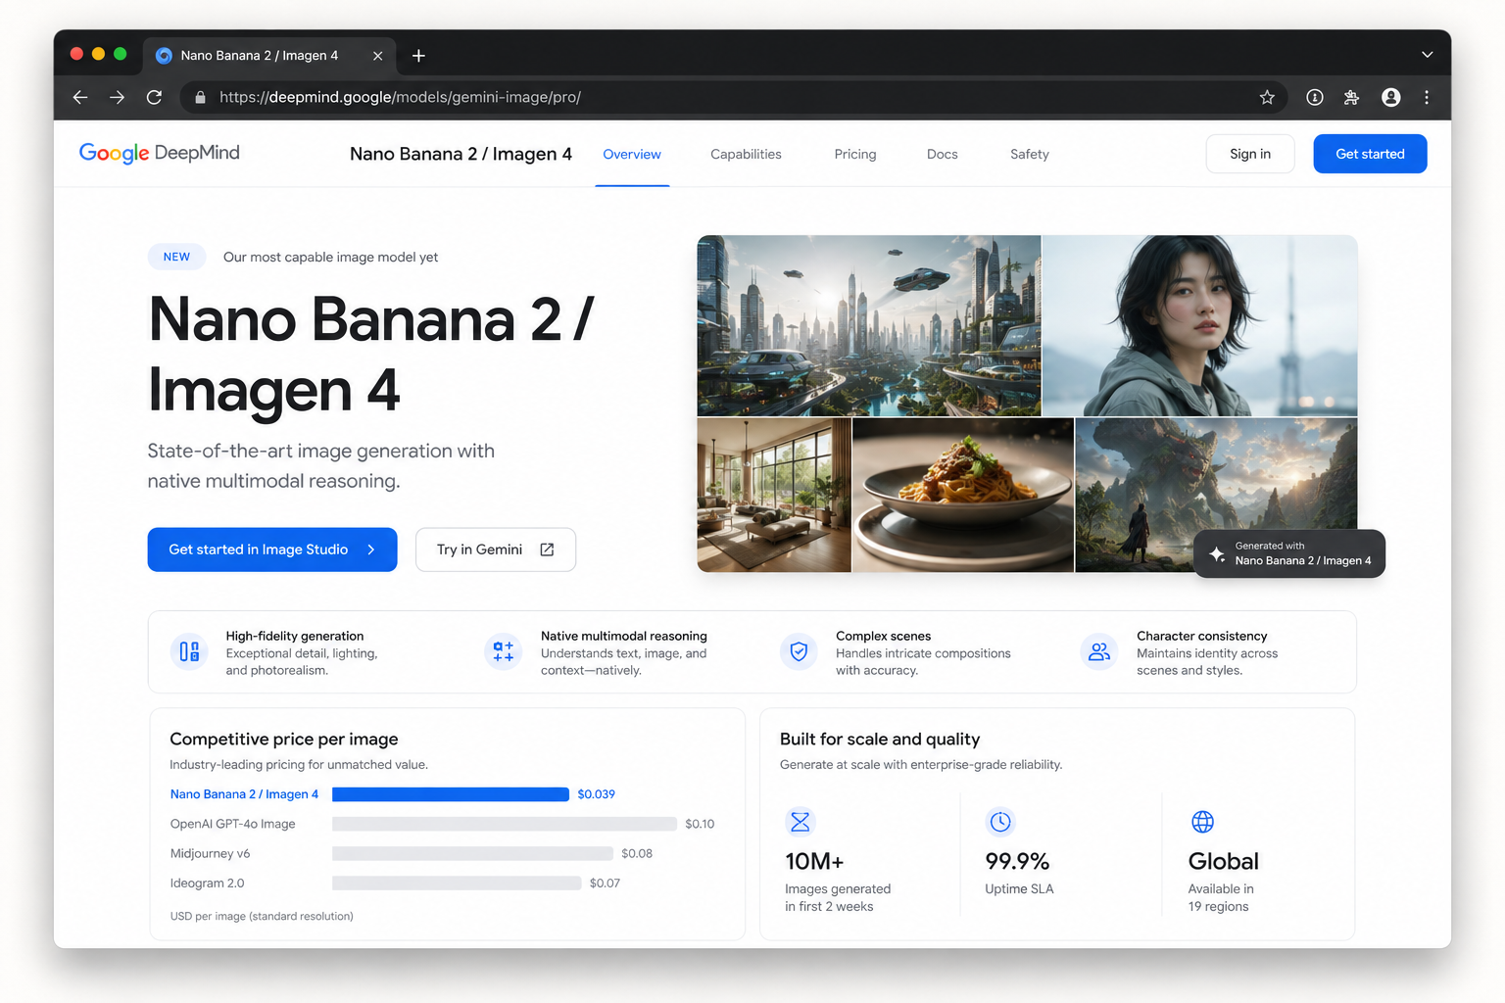Open the pasta dish thumbnail
This screenshot has height=1003, width=1505.
pyautogui.click(x=963, y=495)
